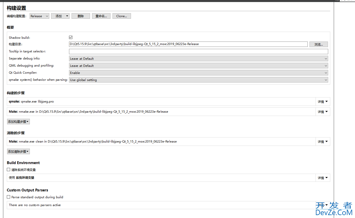Open the Release build configuration dropdown

tap(39, 16)
